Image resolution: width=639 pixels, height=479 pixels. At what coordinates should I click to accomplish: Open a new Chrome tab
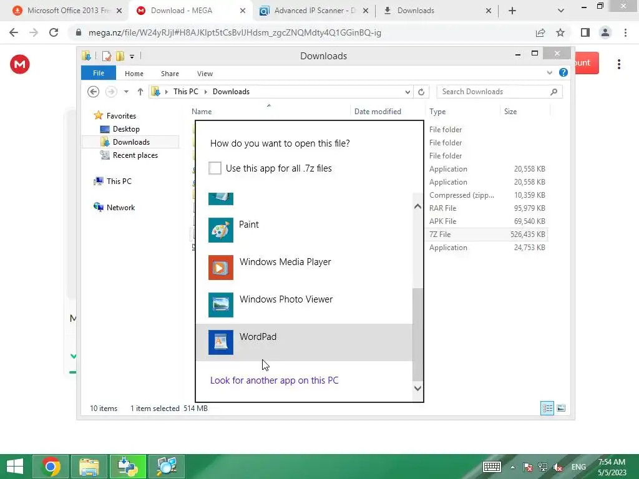[512, 11]
